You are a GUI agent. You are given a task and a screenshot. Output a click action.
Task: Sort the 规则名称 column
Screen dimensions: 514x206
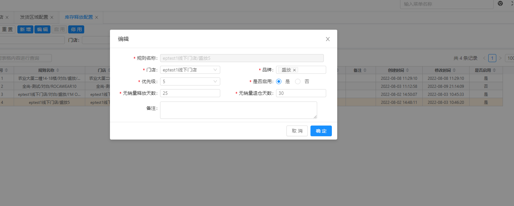click(x=57, y=70)
